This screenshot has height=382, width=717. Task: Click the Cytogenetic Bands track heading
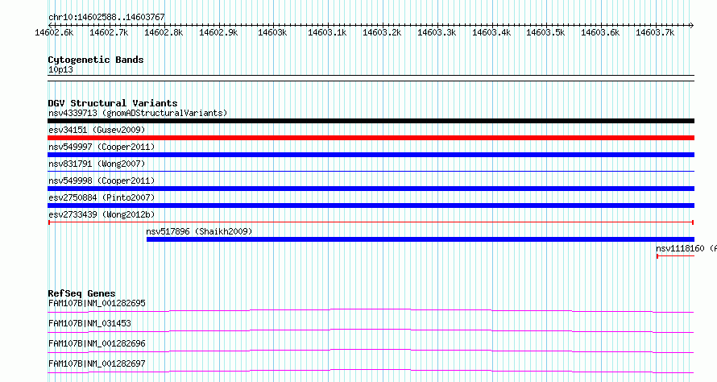pyautogui.click(x=96, y=60)
